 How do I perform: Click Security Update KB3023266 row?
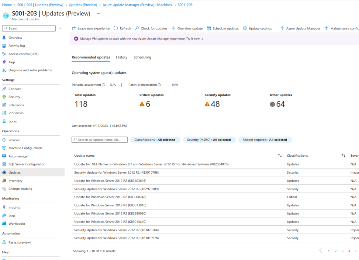(x=215, y=230)
